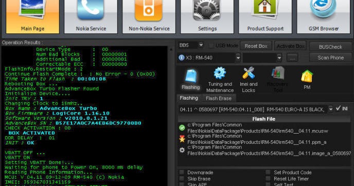Switch to the Flash Erase tab
The height and width of the screenshot is (186, 354).
click(x=219, y=98)
